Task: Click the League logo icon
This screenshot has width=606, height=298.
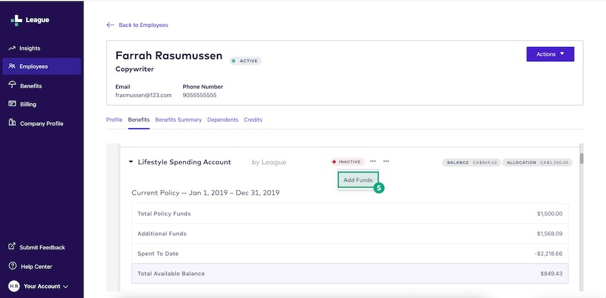Action: pyautogui.click(x=16, y=20)
